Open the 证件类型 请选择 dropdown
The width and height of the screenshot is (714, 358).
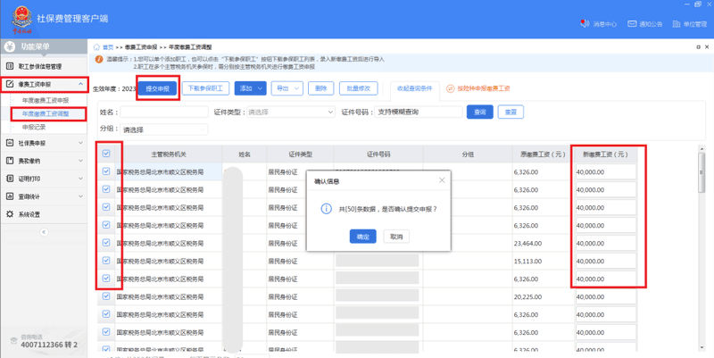point(291,112)
